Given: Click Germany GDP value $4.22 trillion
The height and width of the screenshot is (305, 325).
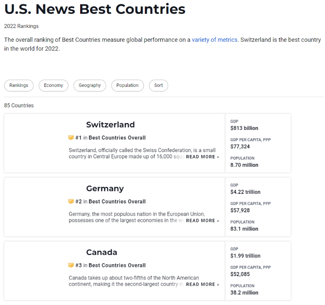Looking at the screenshot, I should (x=245, y=192).
